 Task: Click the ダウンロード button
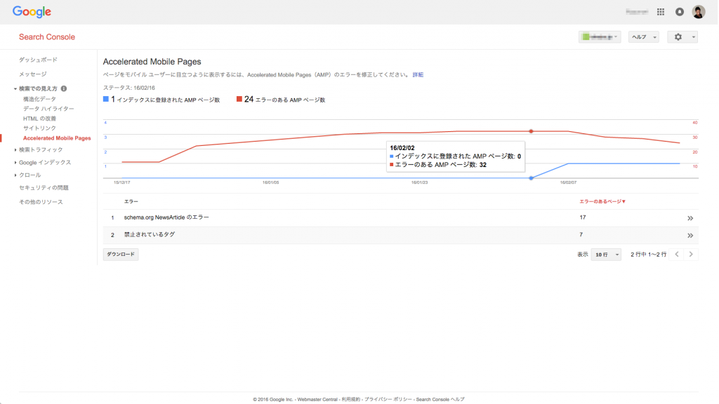coord(120,254)
